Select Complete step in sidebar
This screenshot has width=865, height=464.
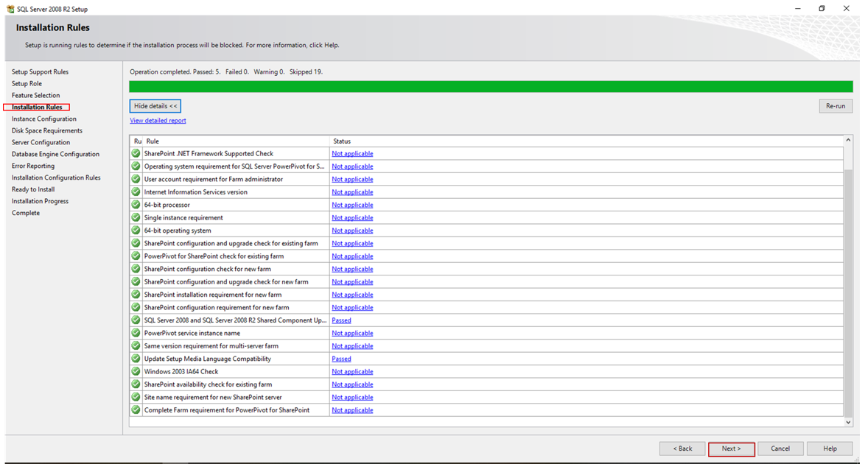(x=26, y=213)
